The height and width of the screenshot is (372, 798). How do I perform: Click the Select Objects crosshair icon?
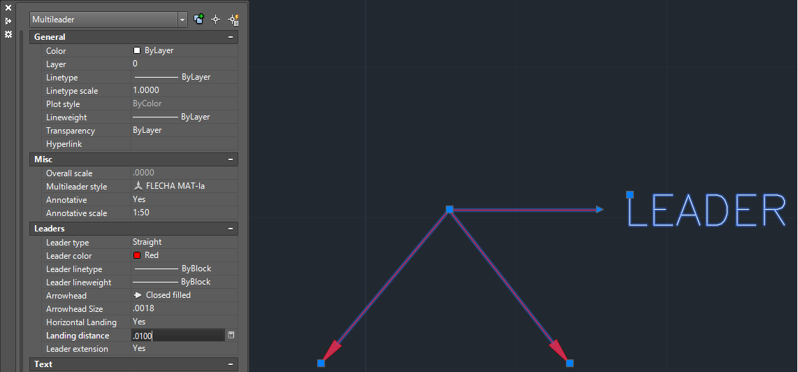pos(216,20)
